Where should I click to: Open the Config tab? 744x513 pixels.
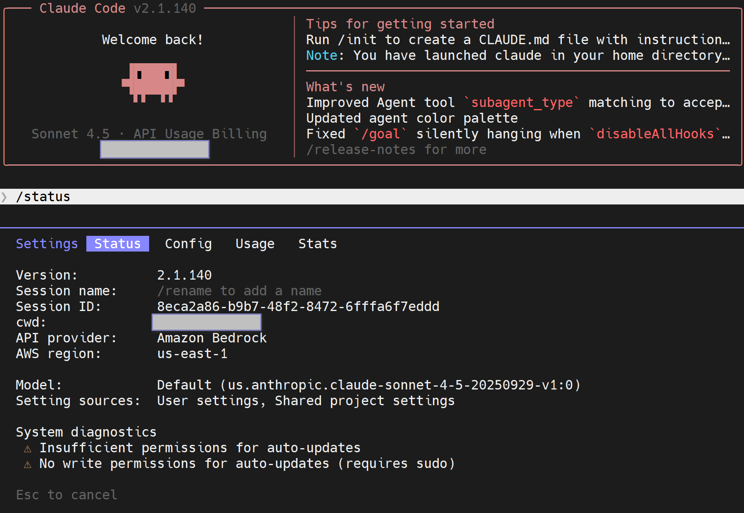(x=188, y=244)
